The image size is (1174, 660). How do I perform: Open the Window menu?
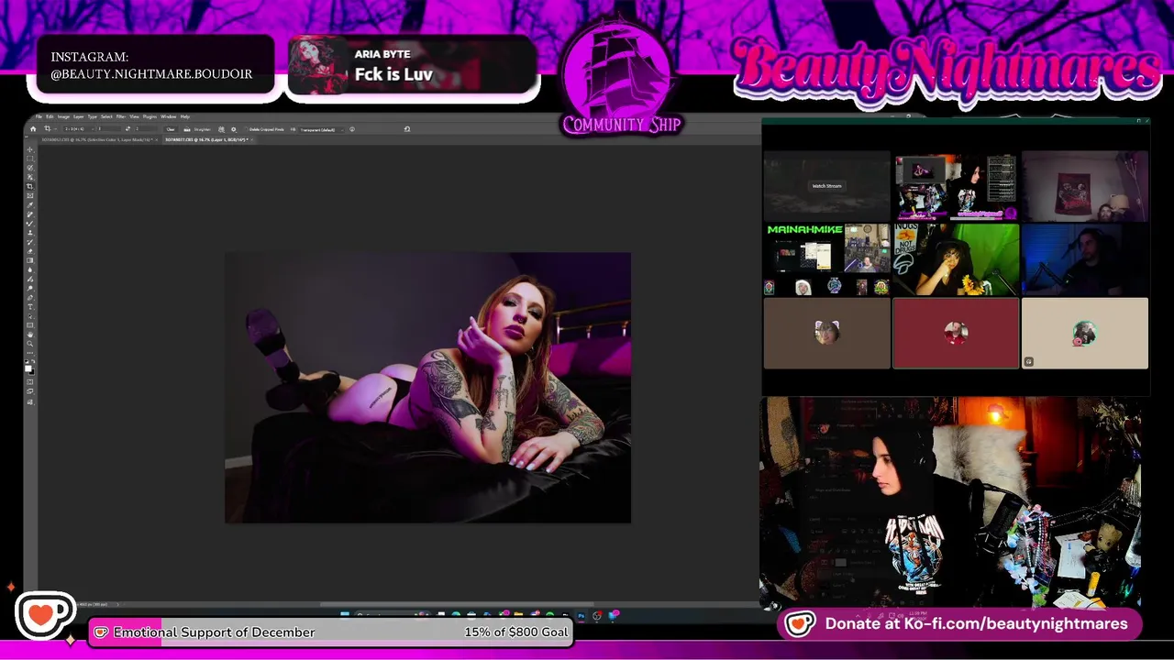168,116
